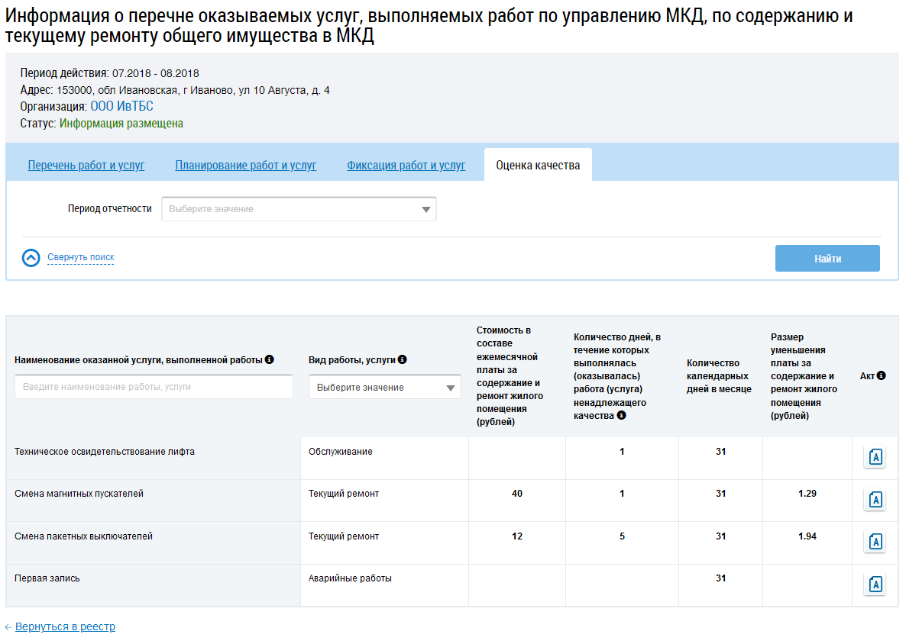Click the circular collapse-search arrow icon
This screenshot has height=644, width=906.
31,257
